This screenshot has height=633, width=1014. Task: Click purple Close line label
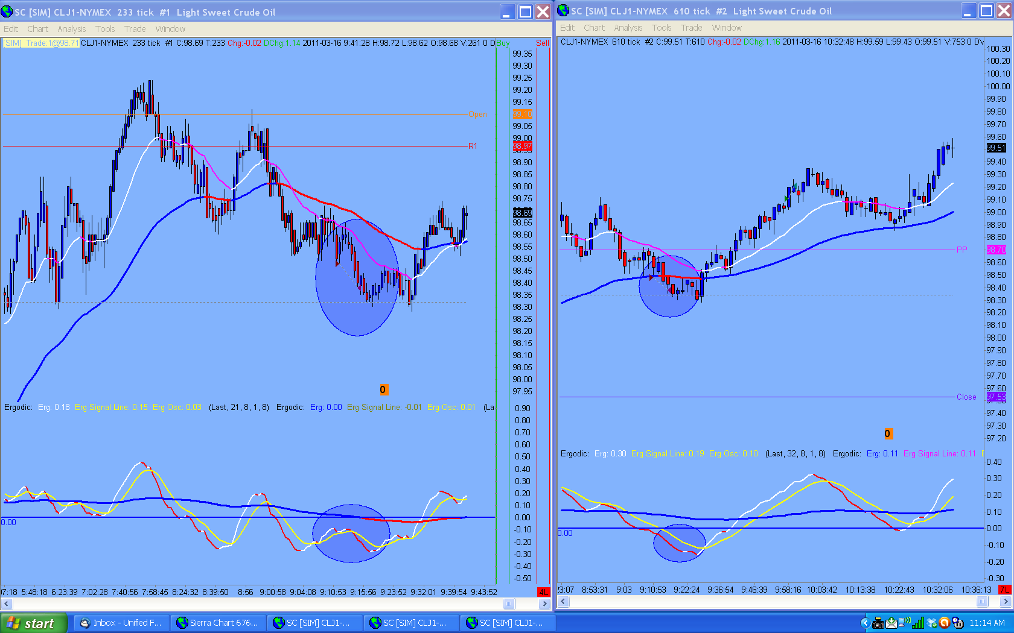tap(966, 397)
